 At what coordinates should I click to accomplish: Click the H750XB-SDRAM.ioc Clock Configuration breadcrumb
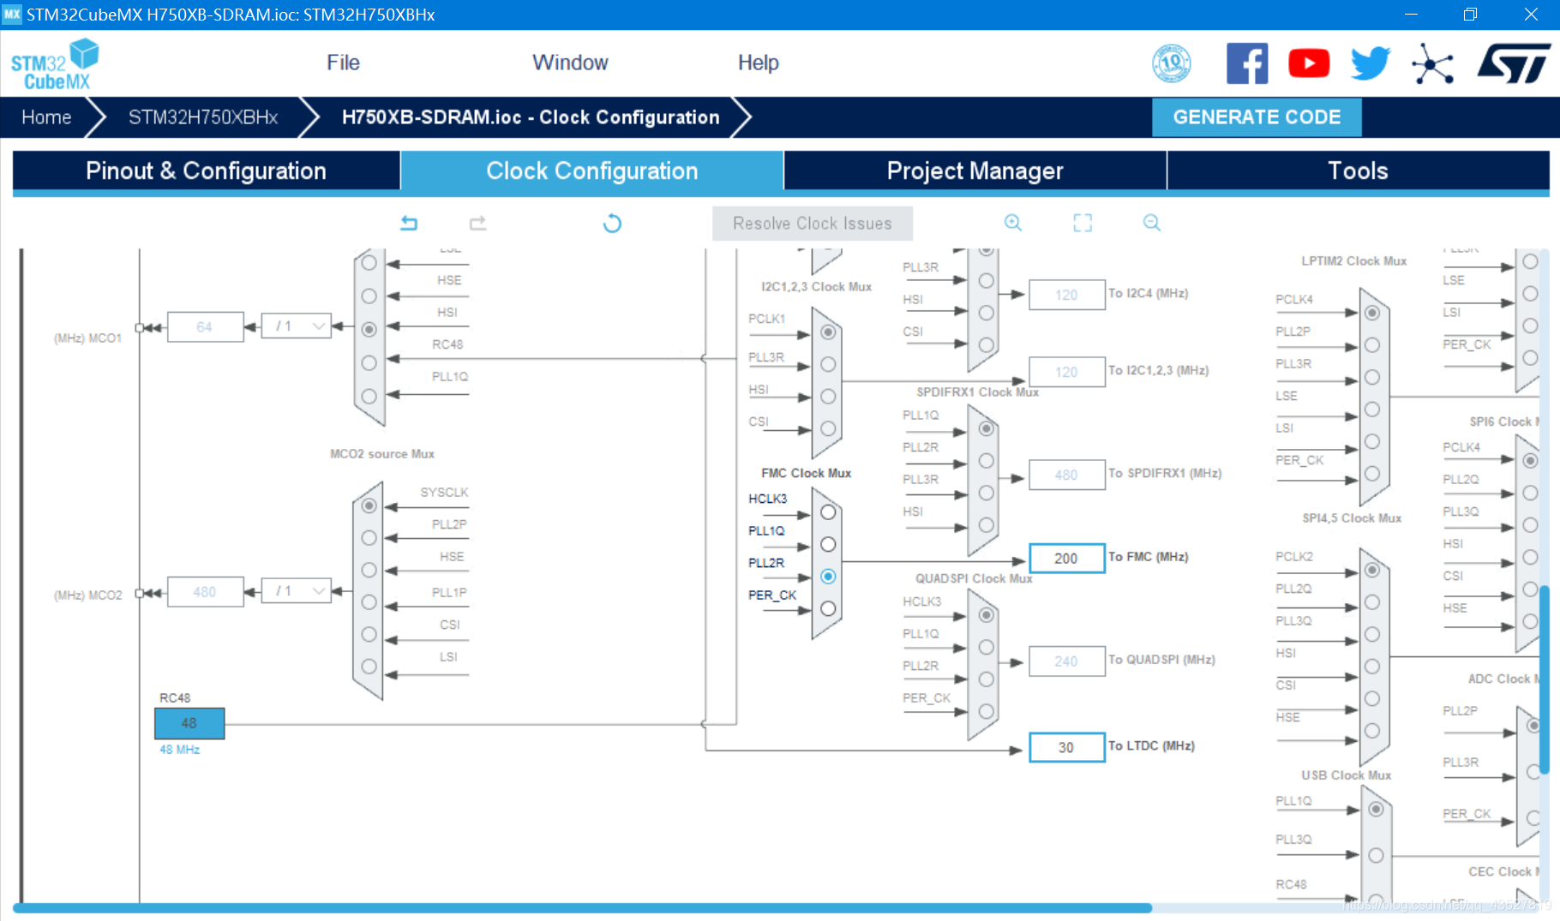click(x=531, y=117)
